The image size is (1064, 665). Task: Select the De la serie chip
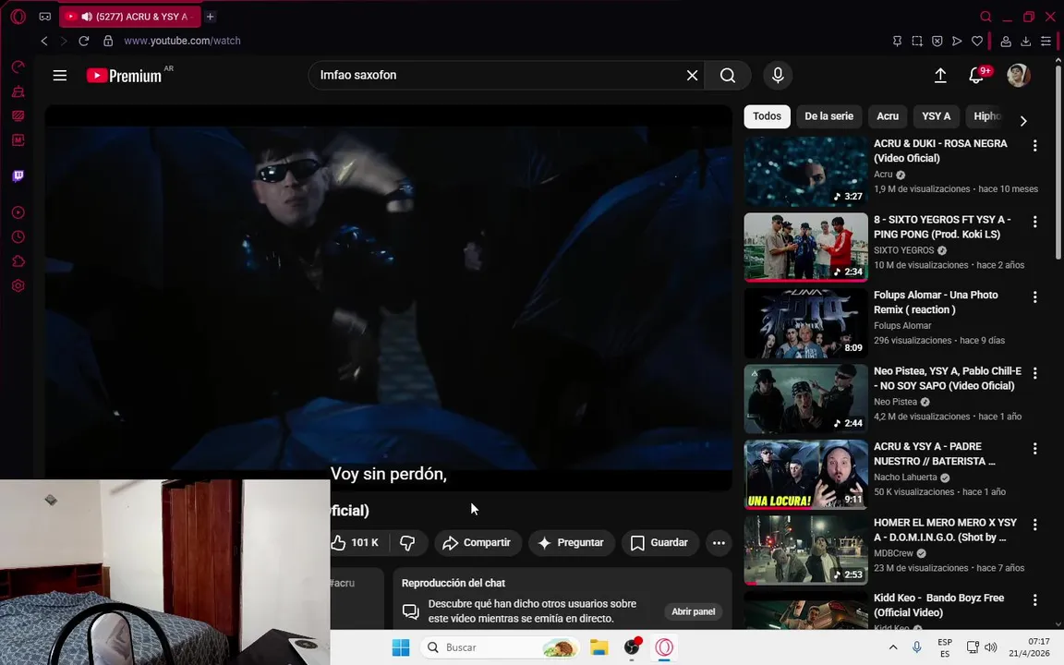click(828, 116)
